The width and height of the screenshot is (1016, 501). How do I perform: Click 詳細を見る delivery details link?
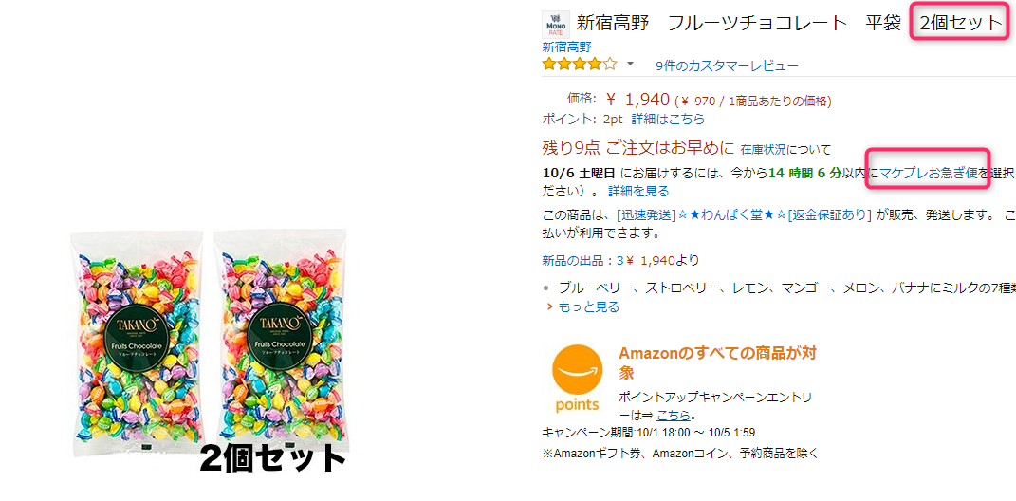tap(638, 192)
